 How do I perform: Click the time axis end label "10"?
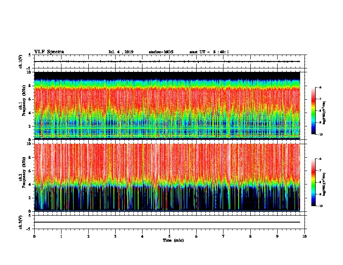(304, 236)
